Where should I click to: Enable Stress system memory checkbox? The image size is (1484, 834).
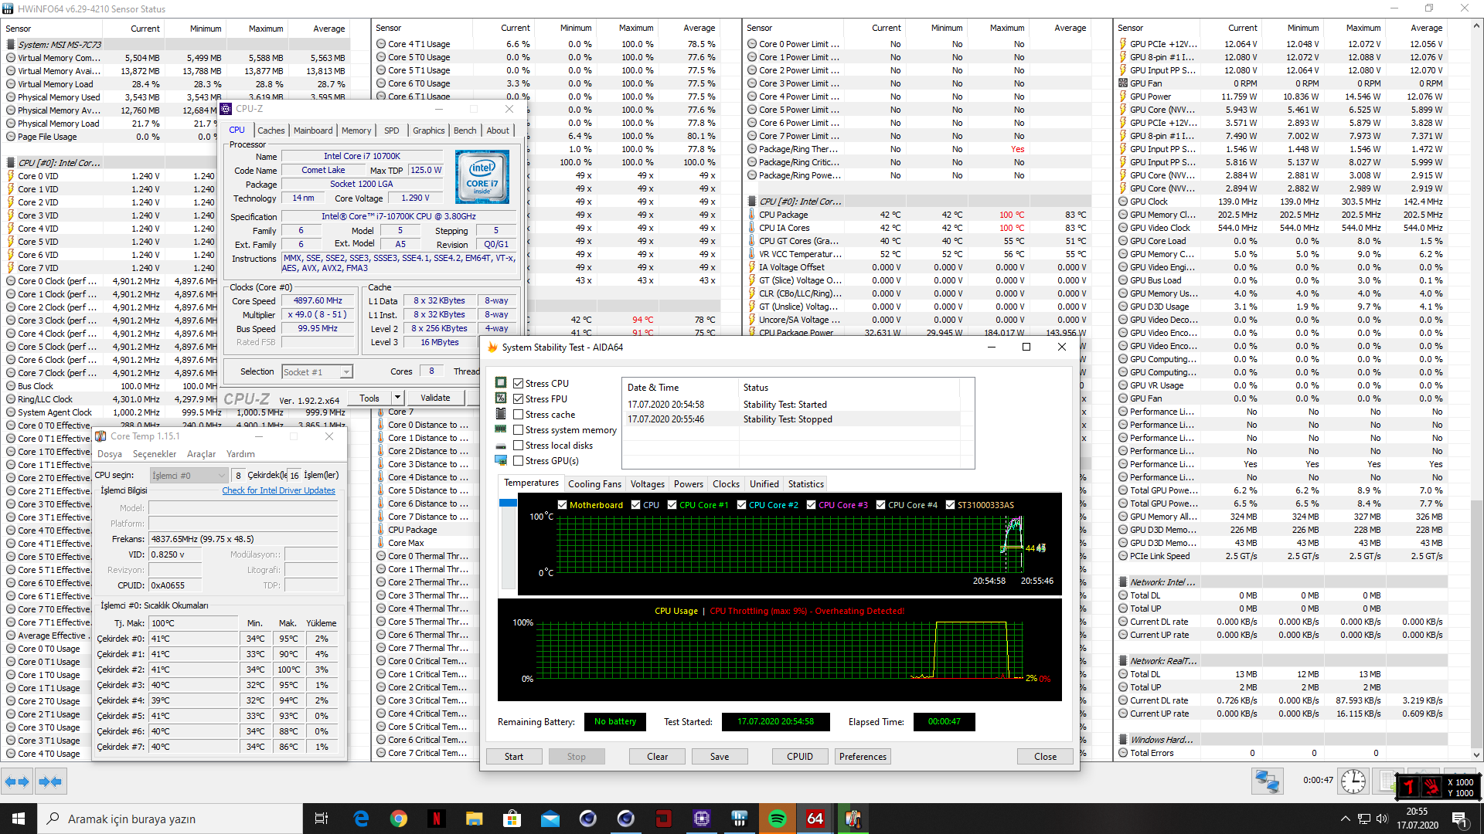pos(519,430)
